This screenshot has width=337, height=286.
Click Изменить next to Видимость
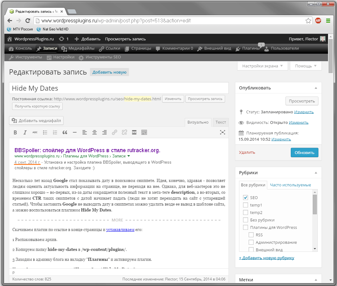(299, 122)
